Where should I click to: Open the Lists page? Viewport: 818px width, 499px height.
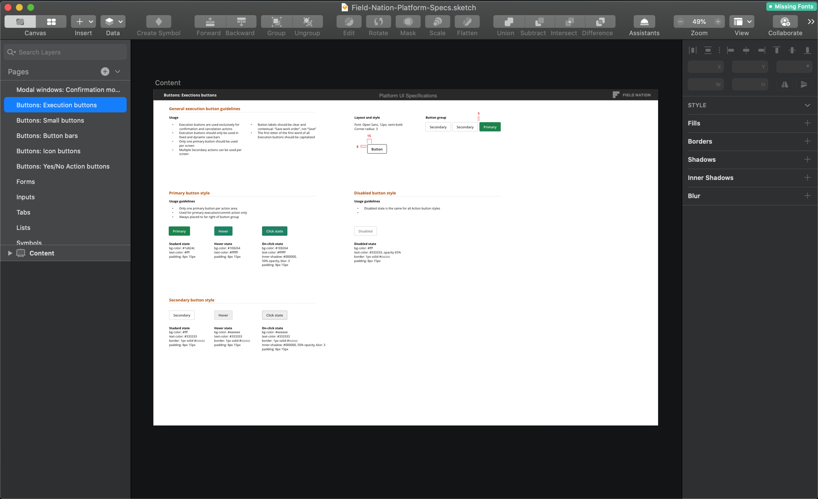pos(65,228)
